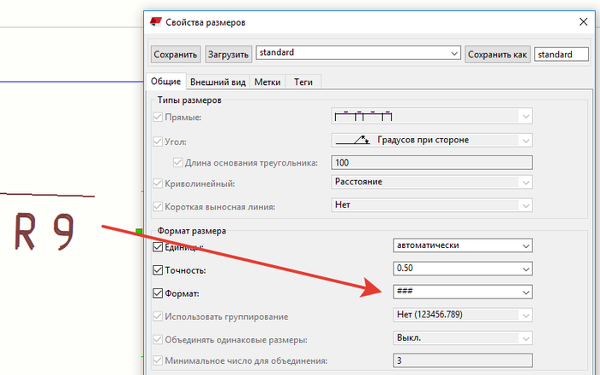Open the 0.50 precision dropdown
This screenshot has height=375, width=600.
click(x=463, y=269)
